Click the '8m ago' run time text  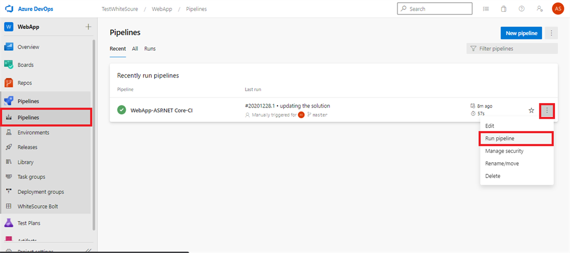point(485,106)
